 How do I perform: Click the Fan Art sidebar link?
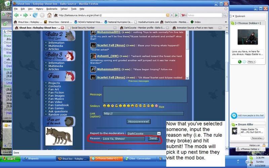click(53, 89)
